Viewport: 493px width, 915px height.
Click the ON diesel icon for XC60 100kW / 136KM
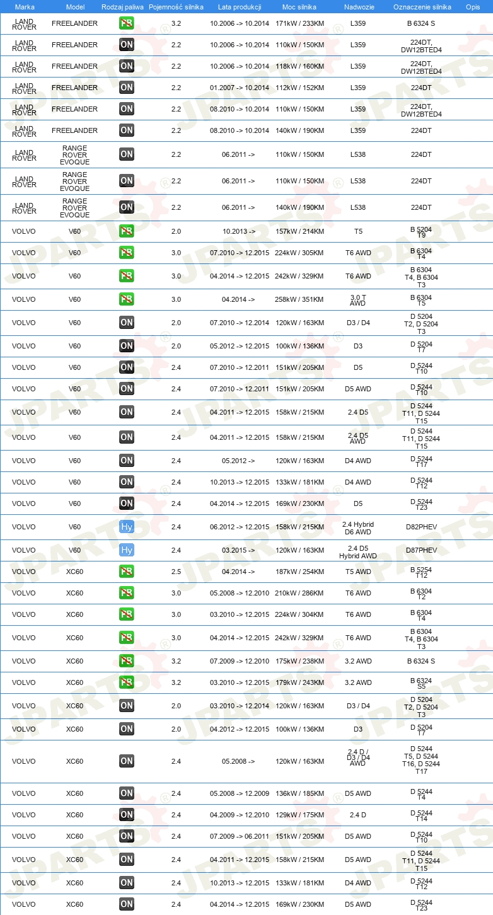(127, 729)
